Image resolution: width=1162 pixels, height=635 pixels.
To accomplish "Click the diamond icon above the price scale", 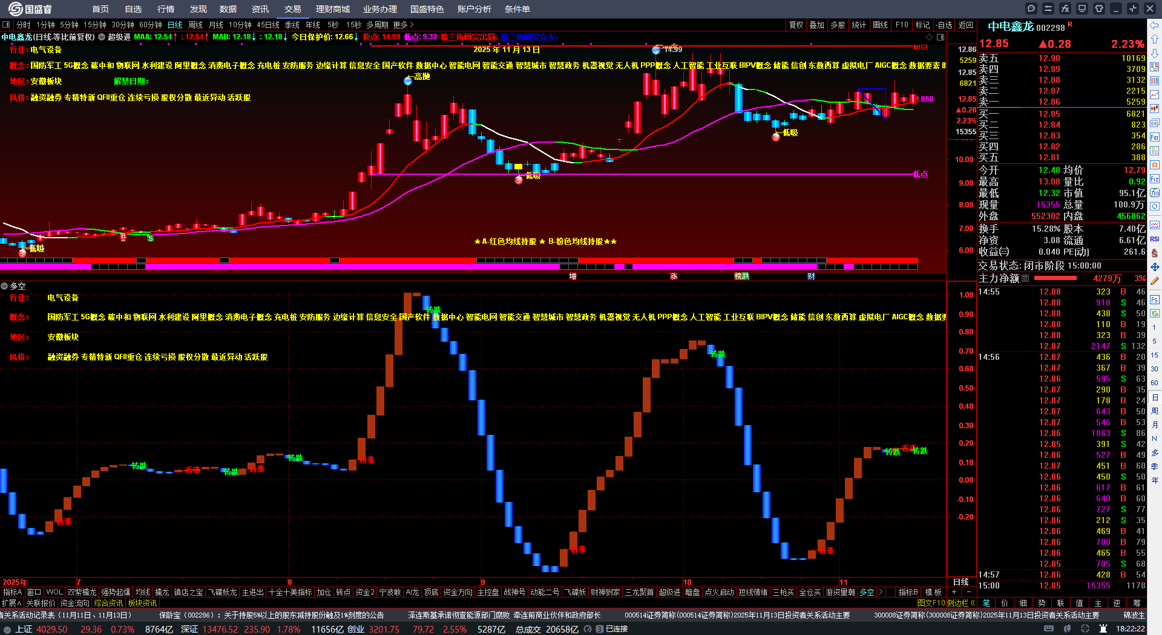I will tap(930, 37).
